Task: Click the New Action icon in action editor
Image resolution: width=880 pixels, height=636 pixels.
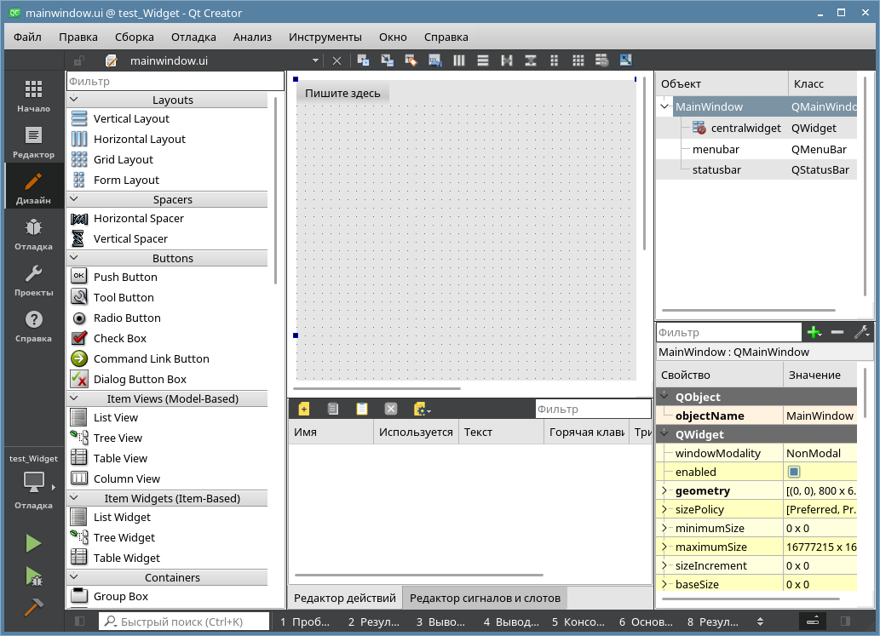Action: pyautogui.click(x=303, y=409)
